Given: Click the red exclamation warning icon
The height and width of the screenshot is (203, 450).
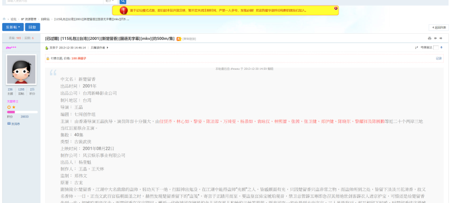Looking at the screenshot, I should 123,11.
